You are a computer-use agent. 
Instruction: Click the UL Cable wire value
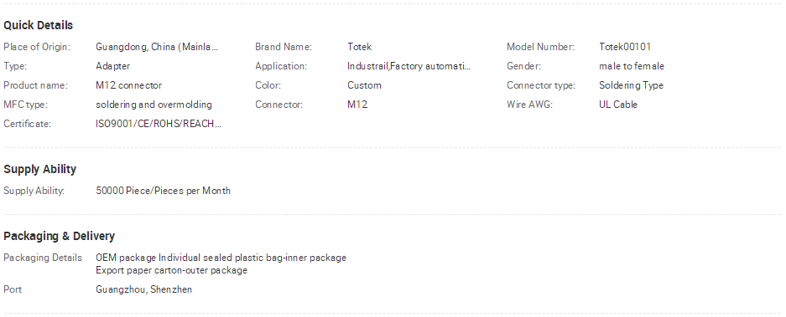coord(618,105)
